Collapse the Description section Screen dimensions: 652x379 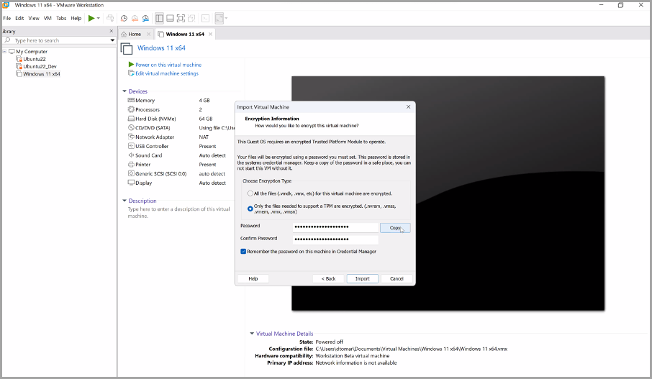pyautogui.click(x=124, y=201)
